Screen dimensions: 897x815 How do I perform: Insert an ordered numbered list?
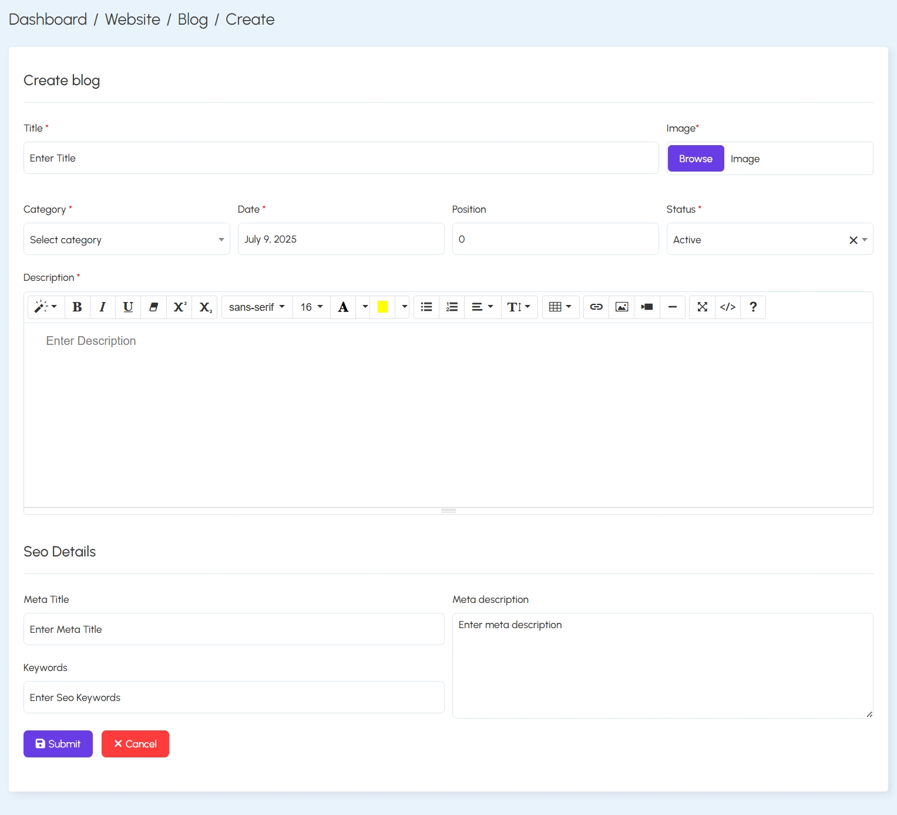point(452,307)
